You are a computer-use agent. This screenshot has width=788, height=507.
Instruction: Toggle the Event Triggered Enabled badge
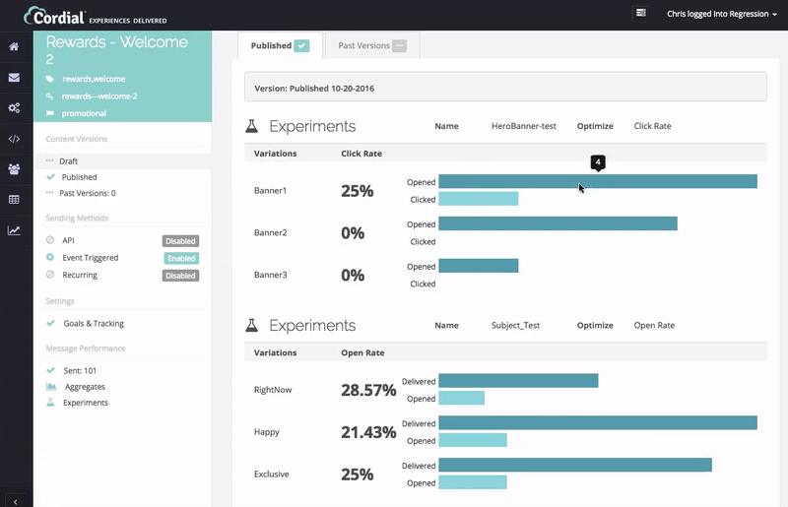(x=180, y=258)
